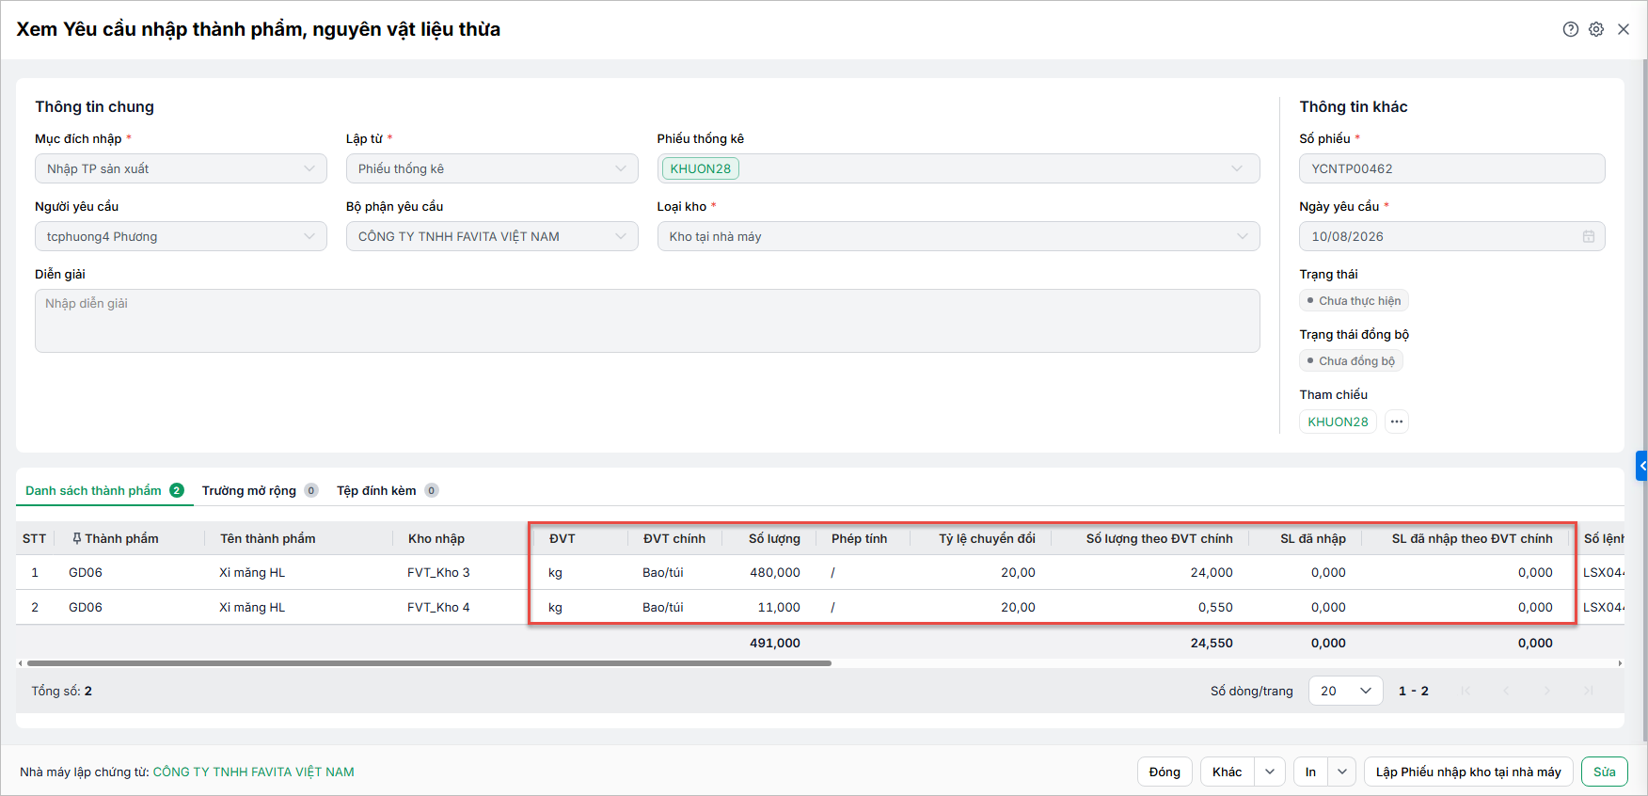Open the Người yêu cầu dropdown
Screen dimensions: 1648x796
click(x=181, y=236)
